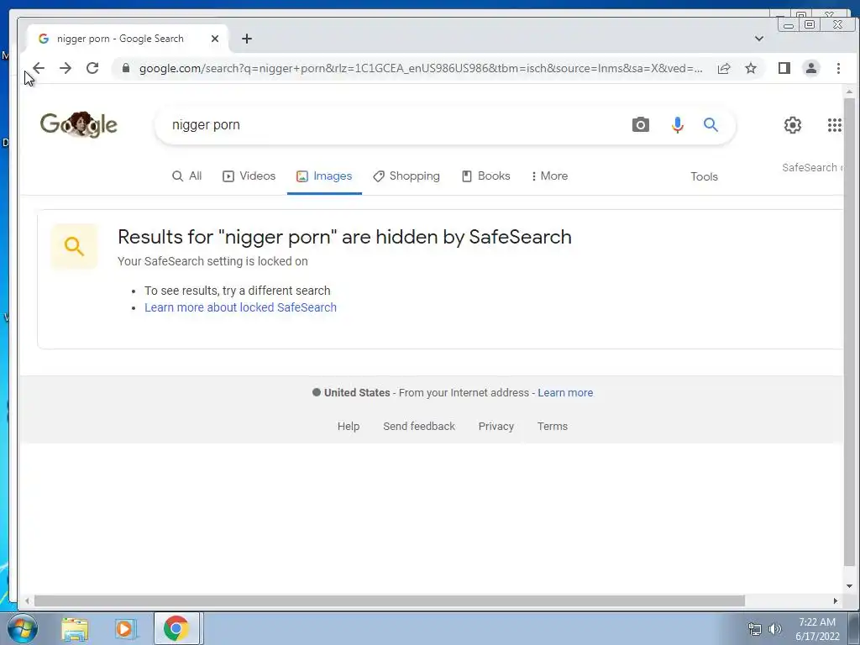The width and height of the screenshot is (860, 645).
Task: Click the yellow search icon in notice
Action: pos(74,246)
